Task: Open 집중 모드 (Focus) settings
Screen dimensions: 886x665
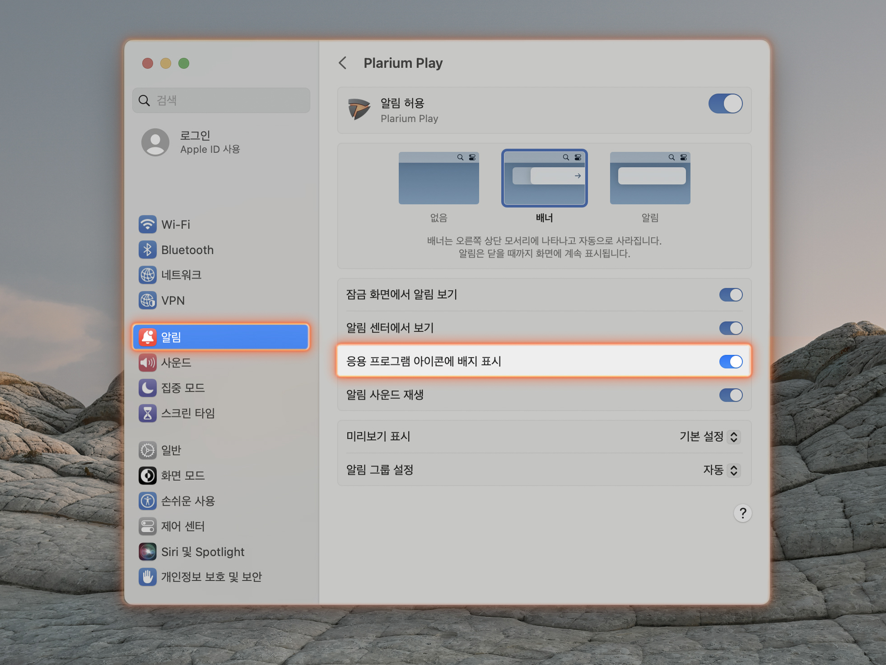Action: click(182, 388)
